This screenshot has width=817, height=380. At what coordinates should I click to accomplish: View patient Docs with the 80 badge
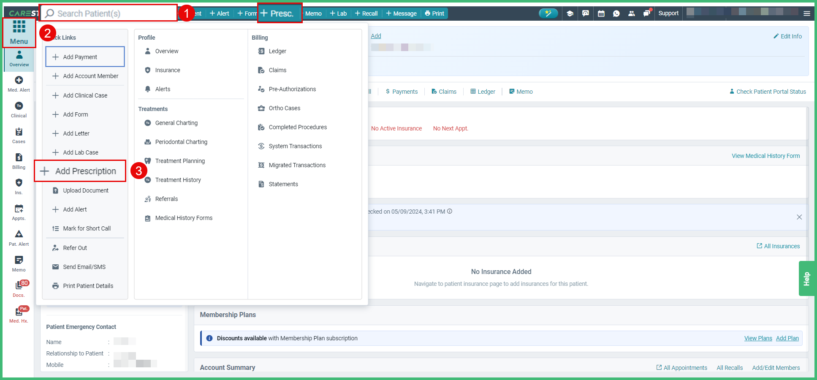coord(19,288)
